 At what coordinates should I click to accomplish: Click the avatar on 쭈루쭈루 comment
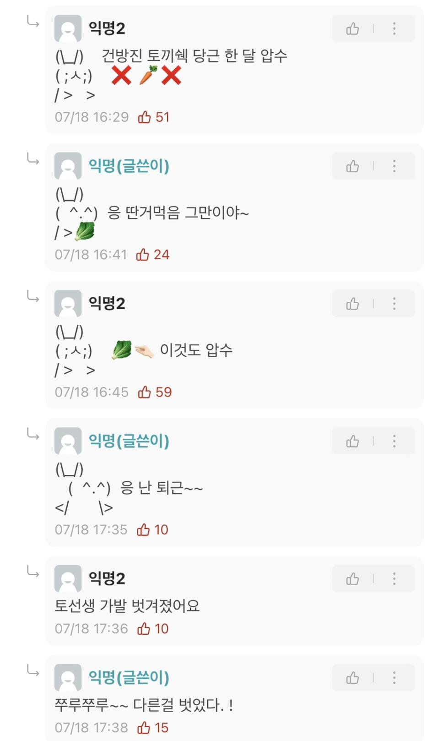[68, 677]
